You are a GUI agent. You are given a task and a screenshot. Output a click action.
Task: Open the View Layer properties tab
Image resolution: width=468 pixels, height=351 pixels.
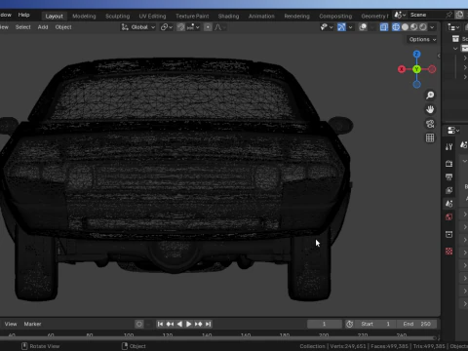point(449,190)
